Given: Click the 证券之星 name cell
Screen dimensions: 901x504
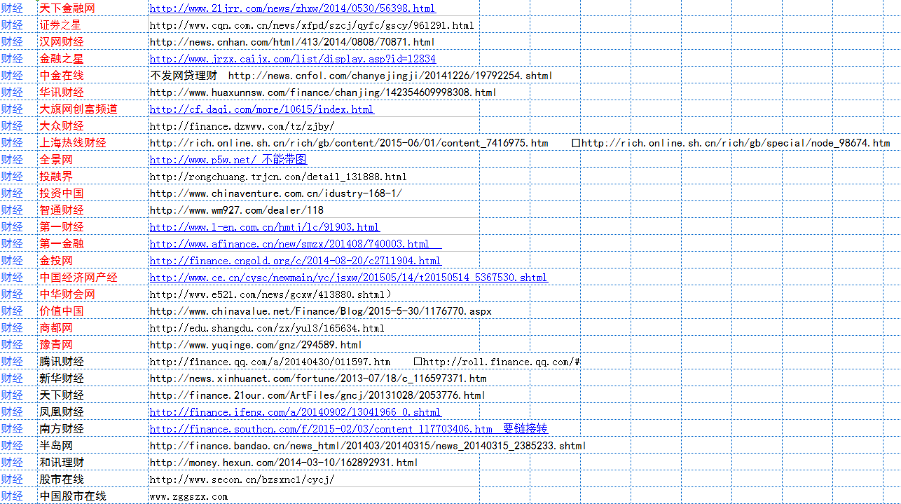Looking at the screenshot, I should coord(92,25).
